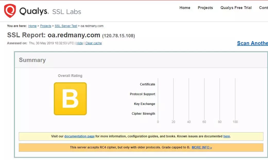268x160 pixels.
Task: Open the MORE INFO link about RC4
Action: (x=202, y=147)
